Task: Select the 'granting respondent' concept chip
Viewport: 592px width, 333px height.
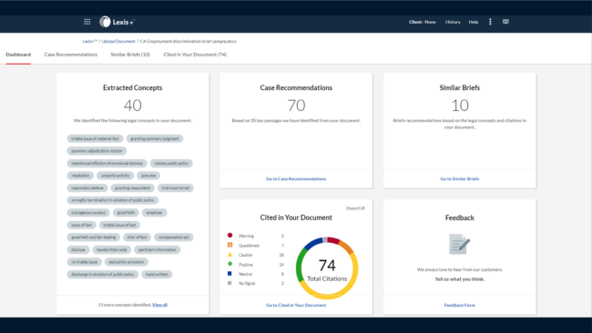Action: (133, 187)
